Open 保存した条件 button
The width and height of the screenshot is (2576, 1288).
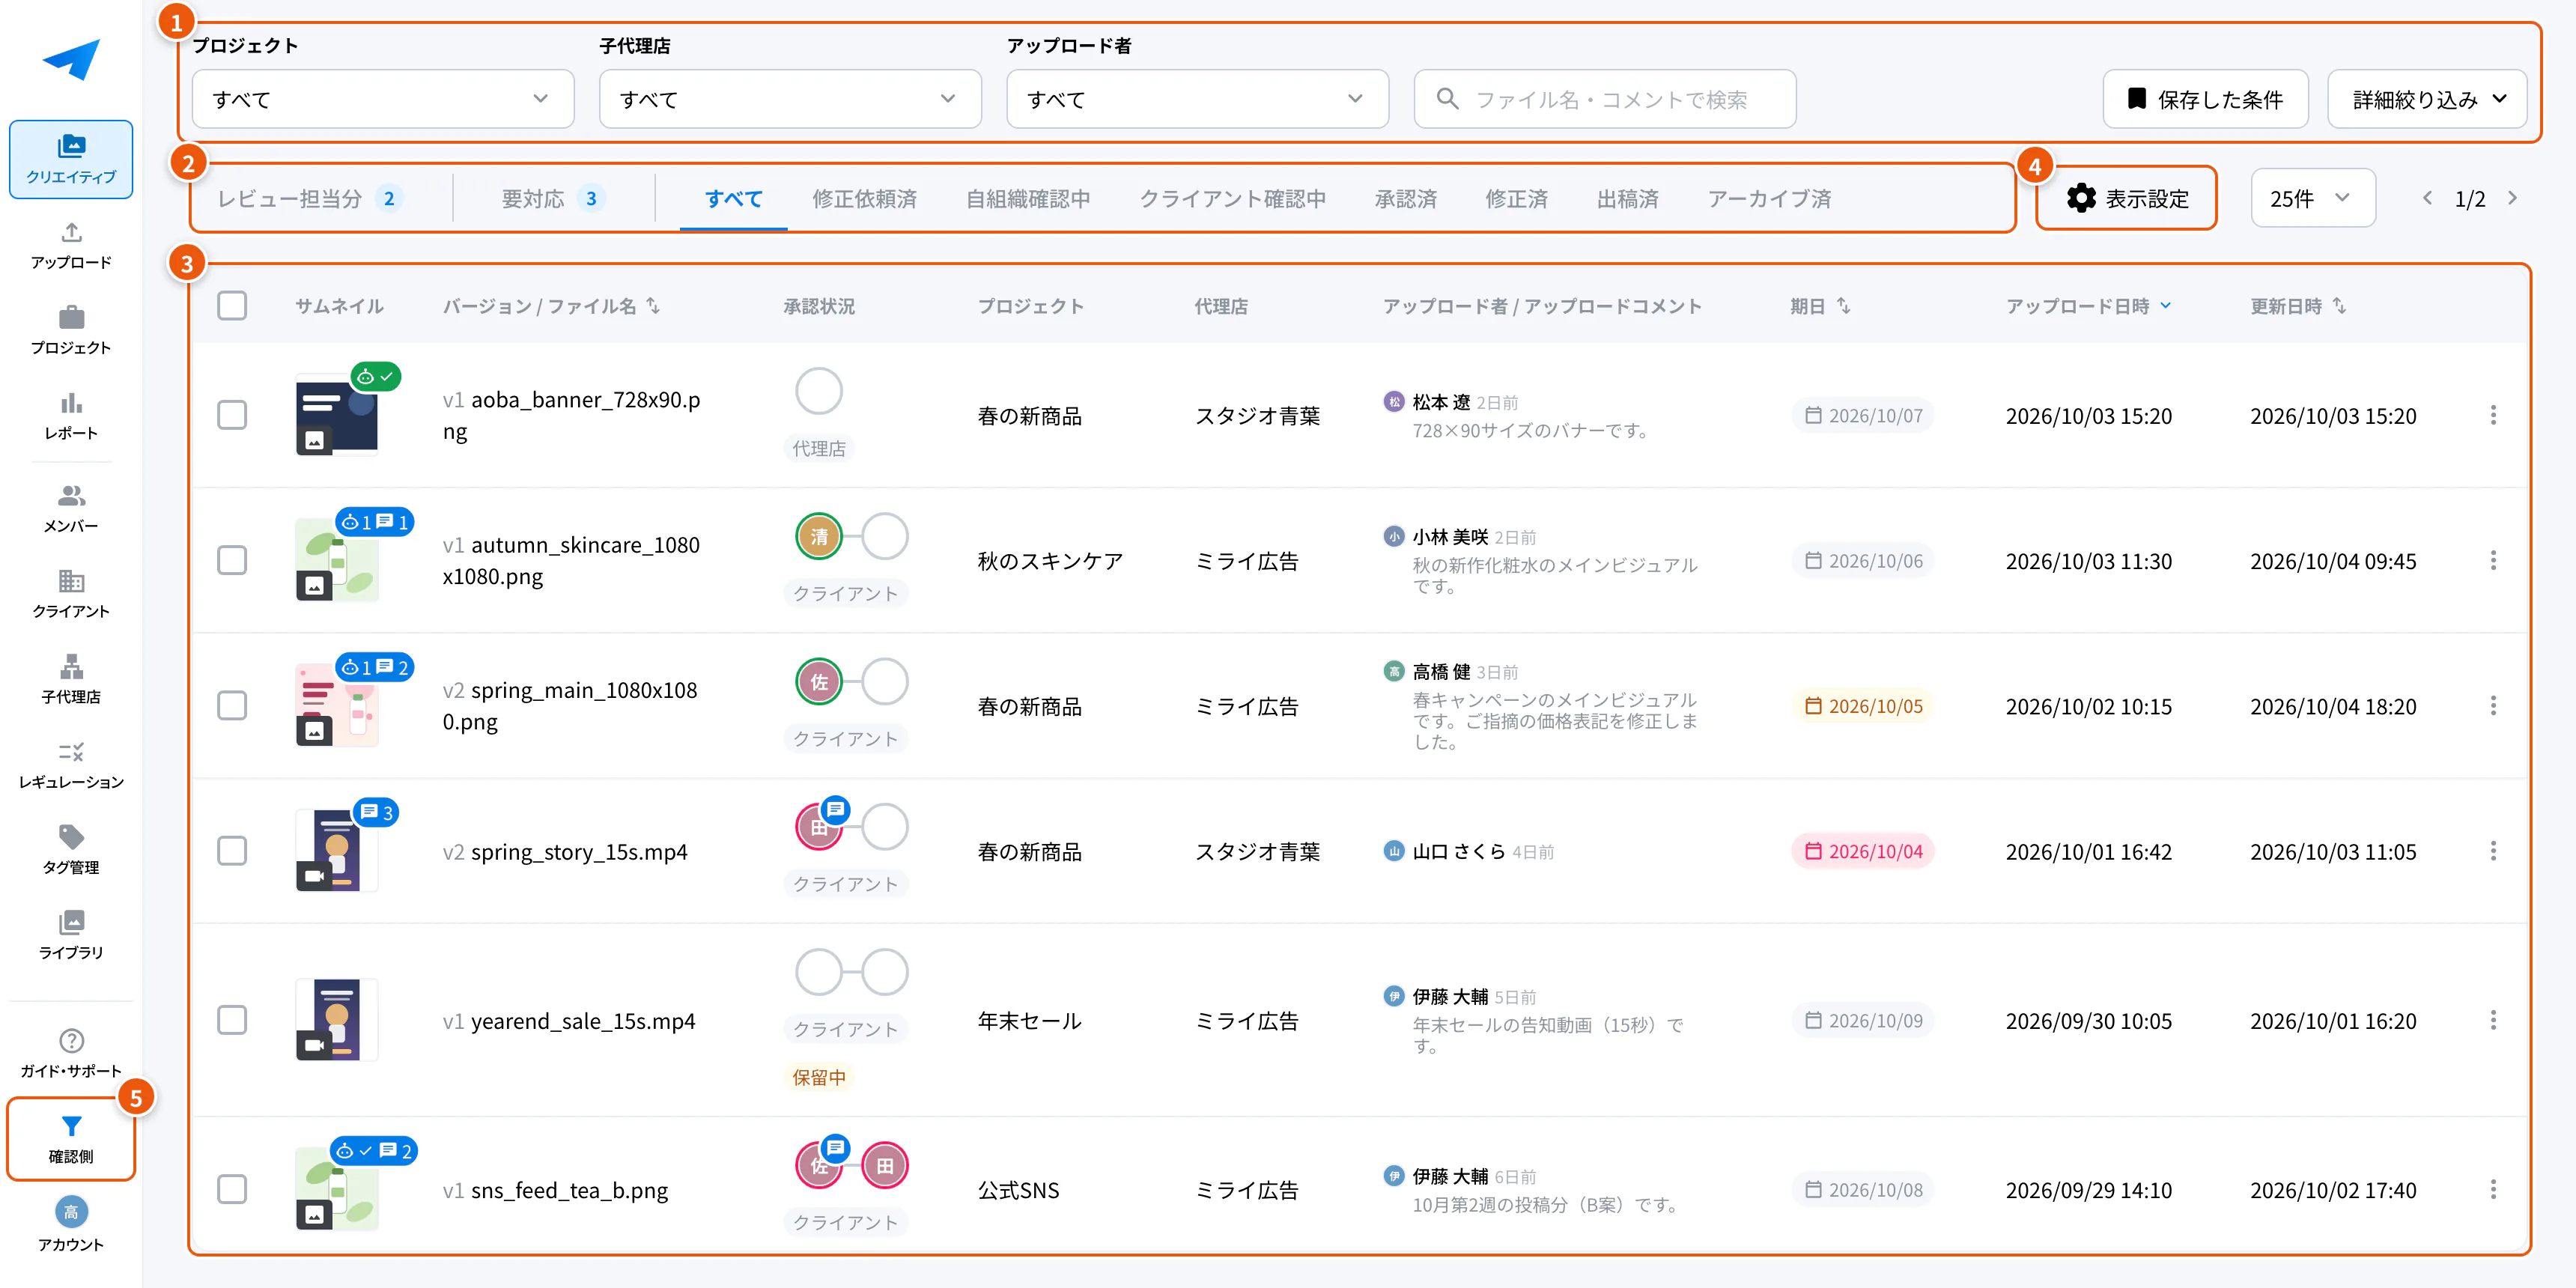[x=2205, y=99]
